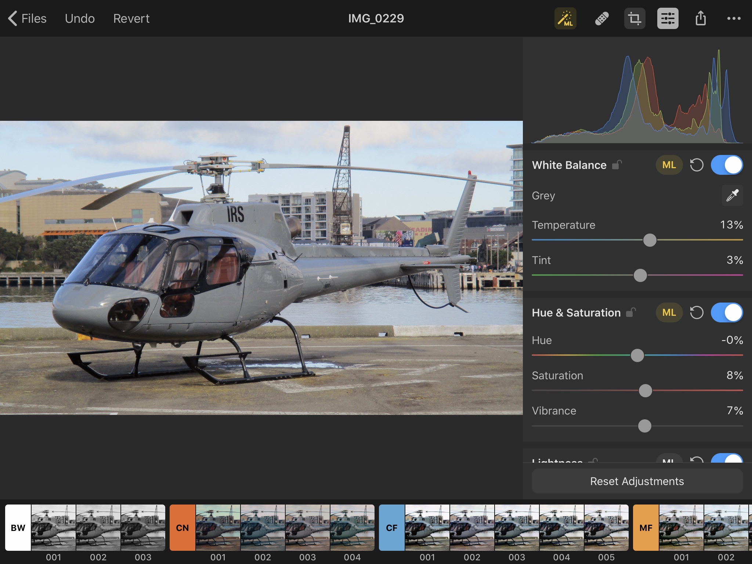Disable the White Balance adjustment
This screenshot has height=564, width=752.
(727, 165)
